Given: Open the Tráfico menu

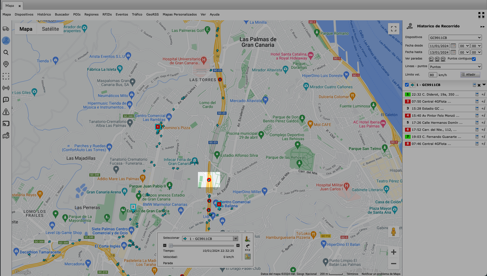Looking at the screenshot, I should [137, 14].
